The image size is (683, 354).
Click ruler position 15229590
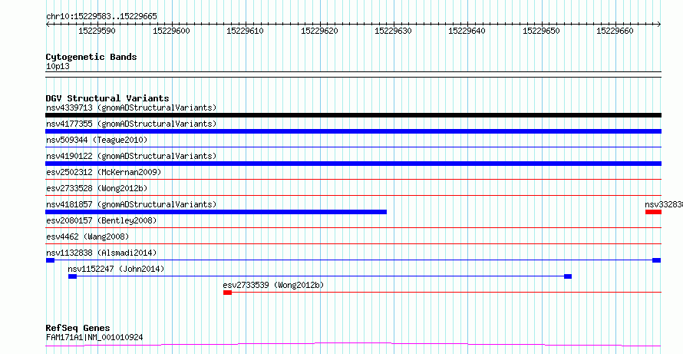(97, 31)
